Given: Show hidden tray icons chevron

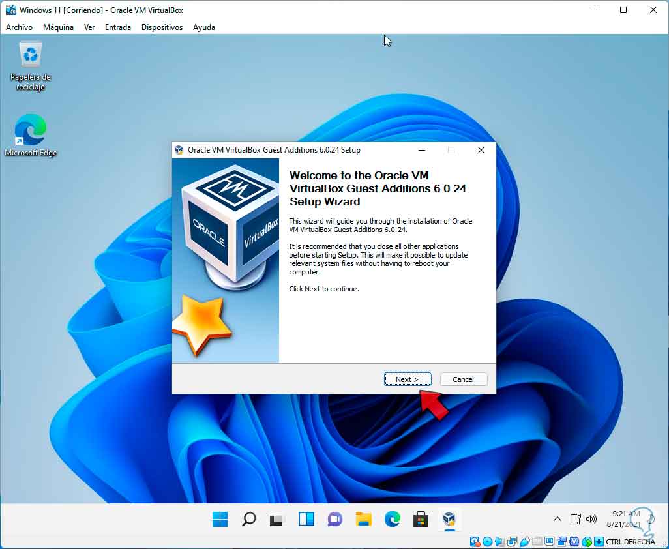Looking at the screenshot, I should point(557,519).
